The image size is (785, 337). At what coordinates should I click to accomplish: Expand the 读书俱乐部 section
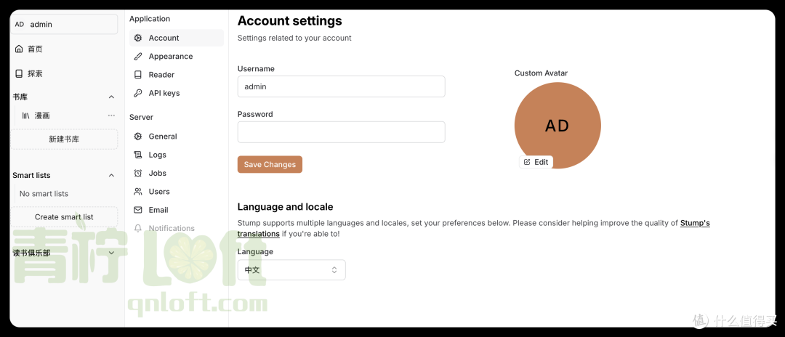pos(112,253)
